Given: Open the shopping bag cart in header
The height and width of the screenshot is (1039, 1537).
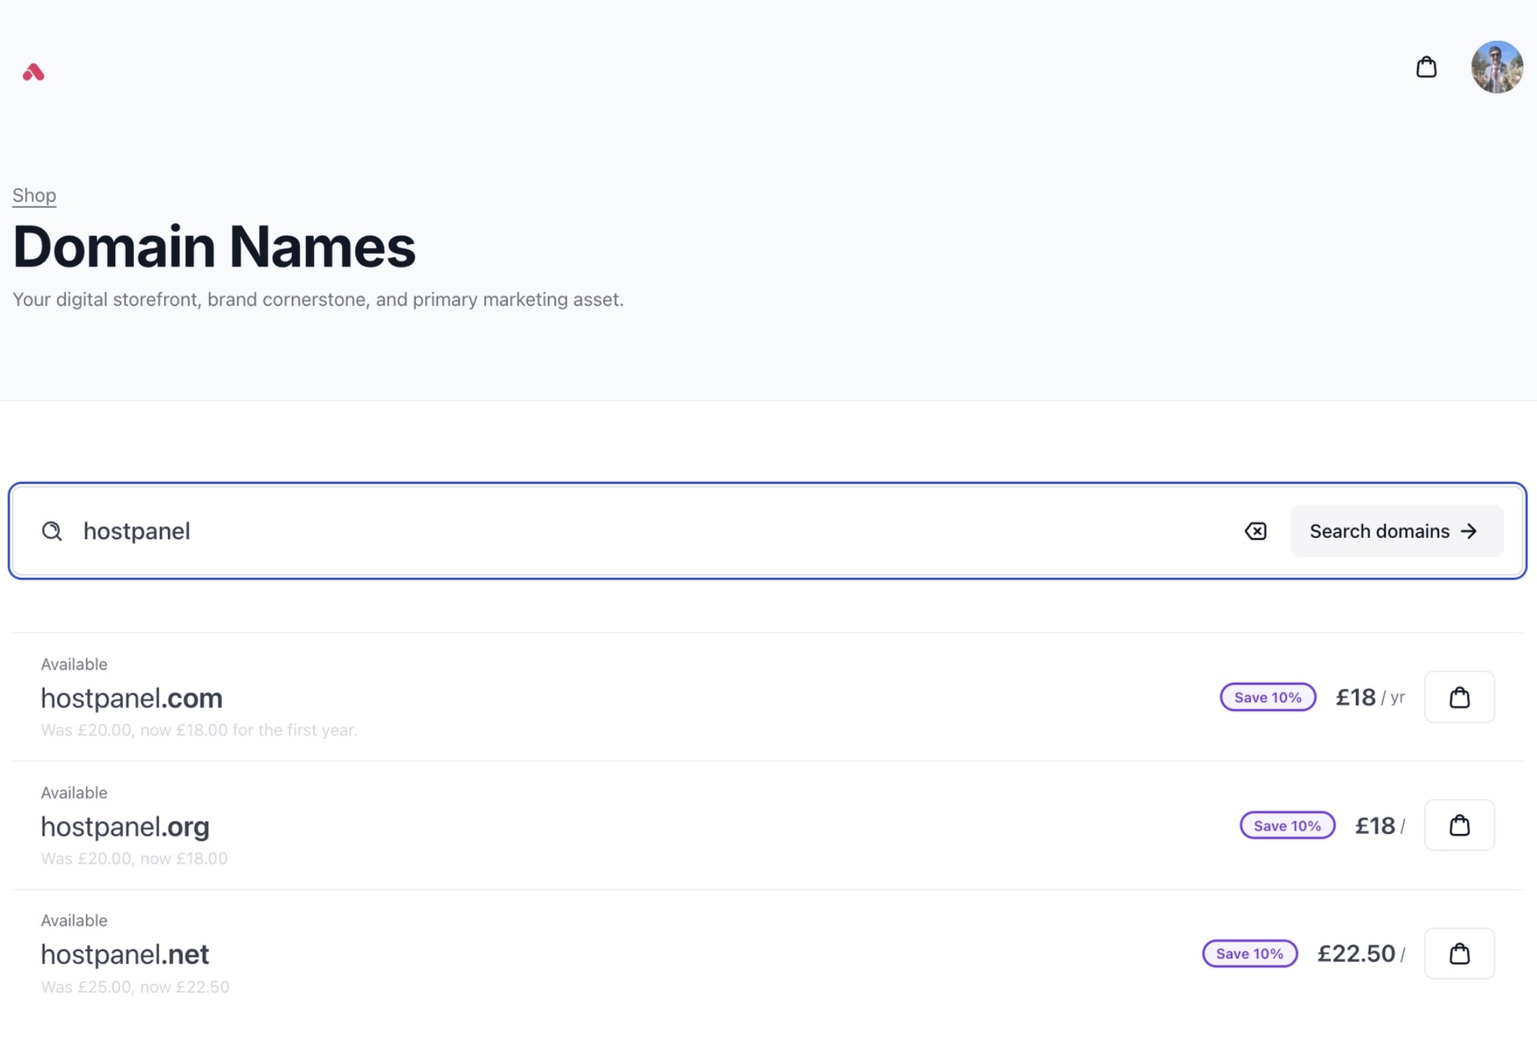Looking at the screenshot, I should click(x=1426, y=67).
